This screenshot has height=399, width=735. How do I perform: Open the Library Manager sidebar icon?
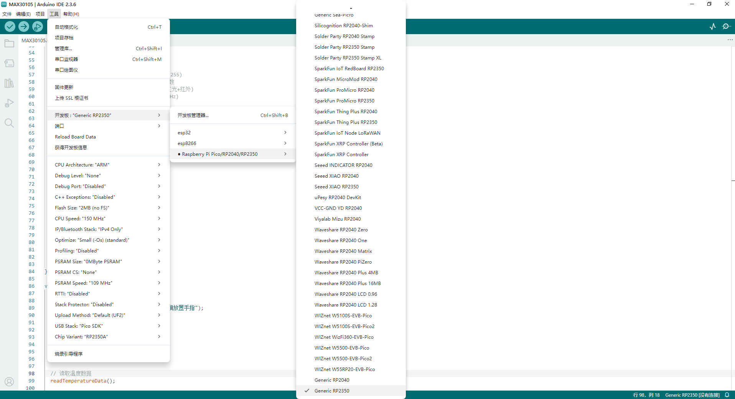click(x=9, y=83)
